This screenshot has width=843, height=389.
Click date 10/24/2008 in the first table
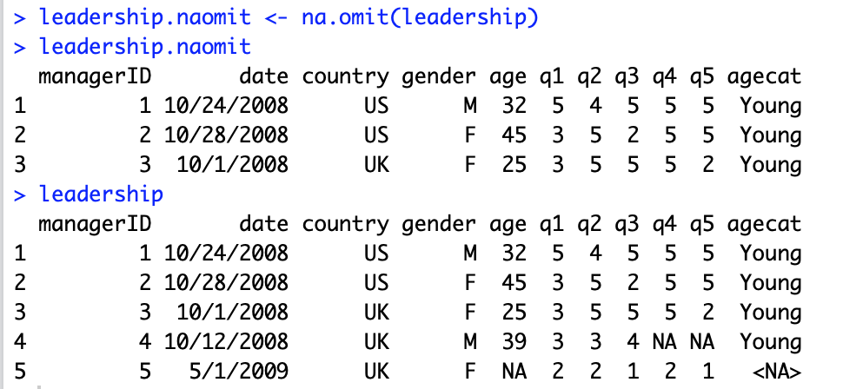pos(226,105)
